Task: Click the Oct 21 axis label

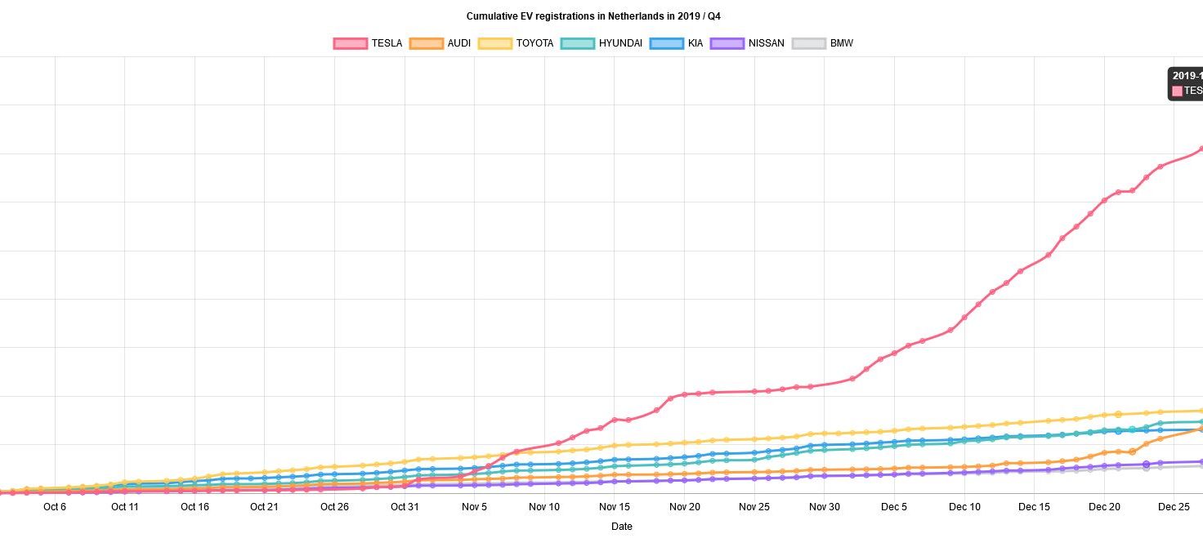Action: (x=265, y=507)
